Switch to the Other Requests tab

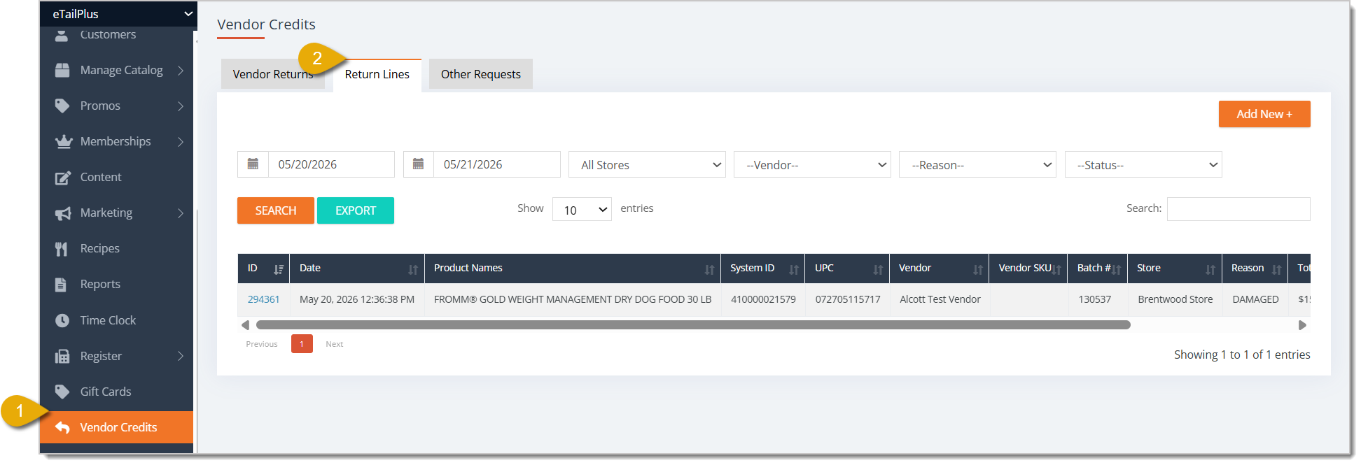[481, 74]
